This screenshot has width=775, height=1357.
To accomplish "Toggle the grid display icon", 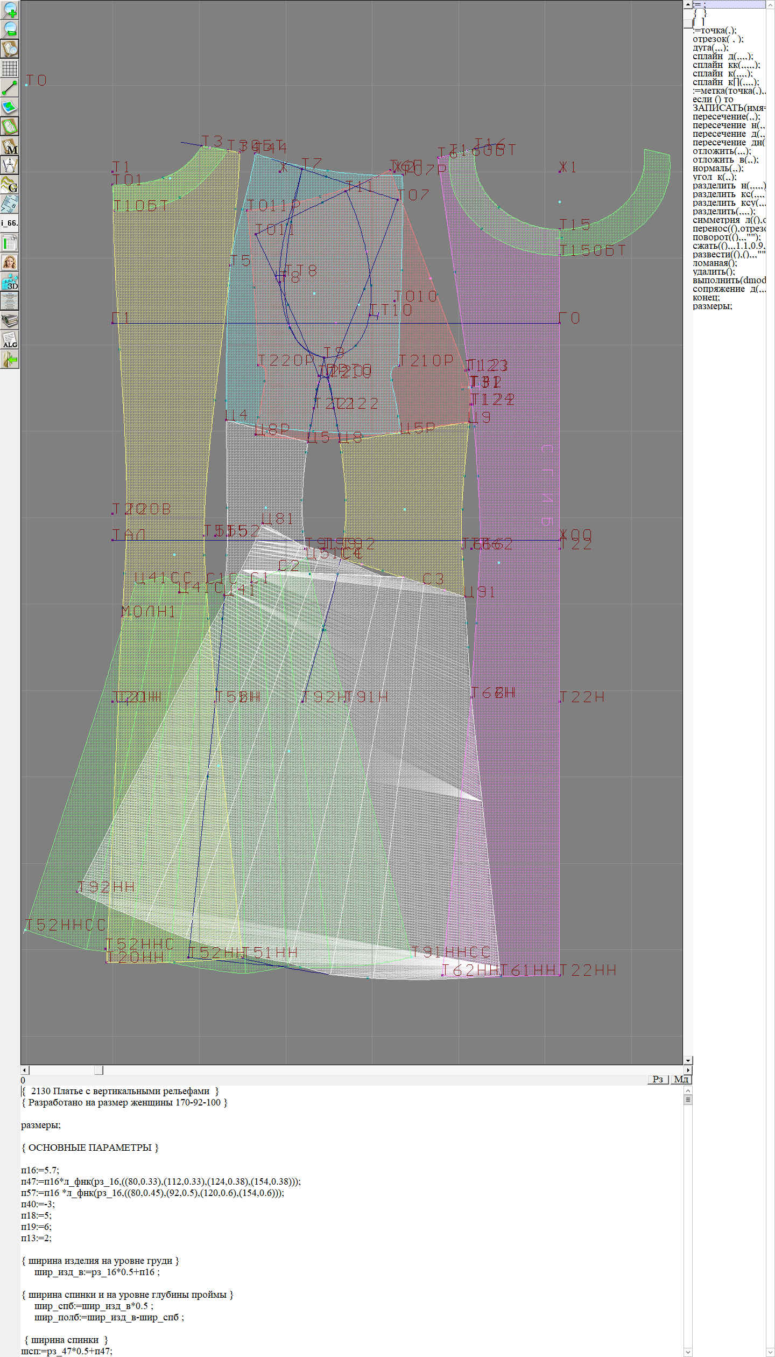I will pos(10,68).
